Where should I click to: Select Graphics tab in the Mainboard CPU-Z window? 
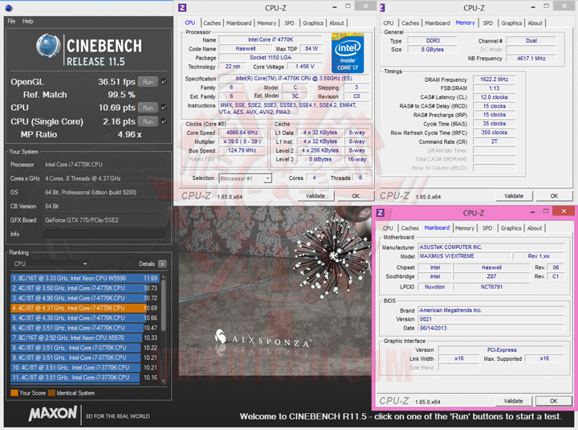511,228
